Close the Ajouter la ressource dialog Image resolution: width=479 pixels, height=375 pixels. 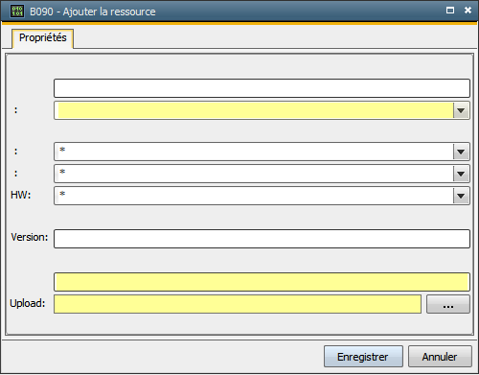pos(468,11)
